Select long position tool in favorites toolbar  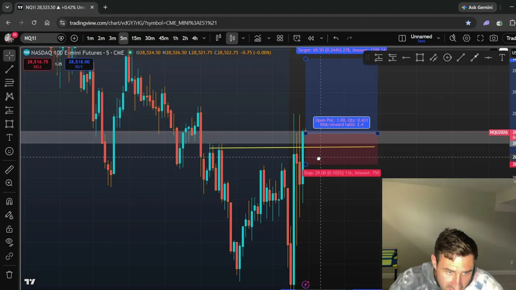[x=379, y=58]
